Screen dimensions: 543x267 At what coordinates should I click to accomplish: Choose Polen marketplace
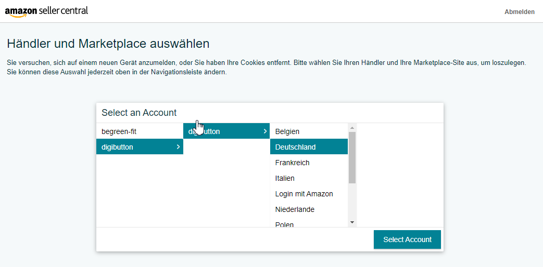tap(309, 223)
